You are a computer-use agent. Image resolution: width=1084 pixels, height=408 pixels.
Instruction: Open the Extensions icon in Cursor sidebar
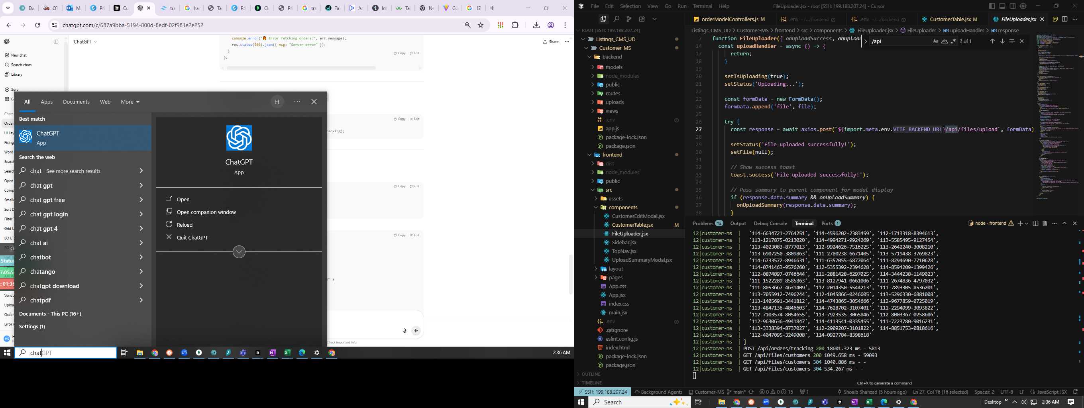(642, 19)
